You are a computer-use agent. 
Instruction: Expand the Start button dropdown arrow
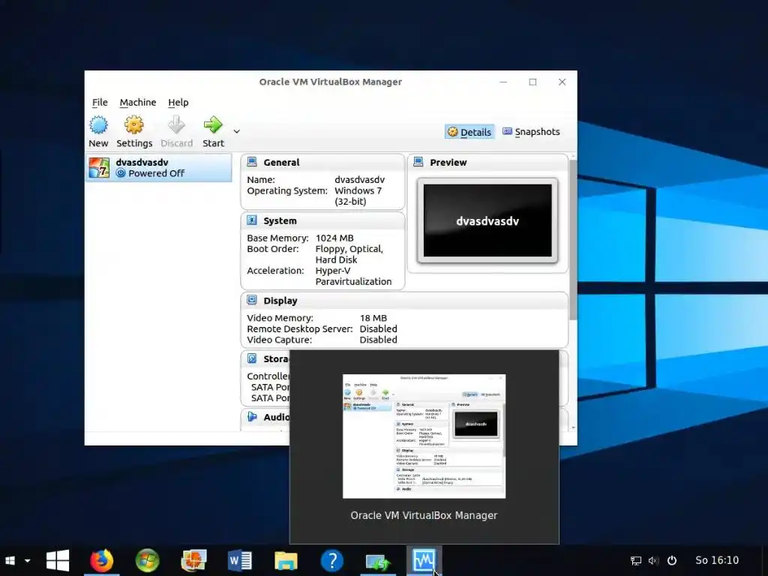(x=236, y=131)
